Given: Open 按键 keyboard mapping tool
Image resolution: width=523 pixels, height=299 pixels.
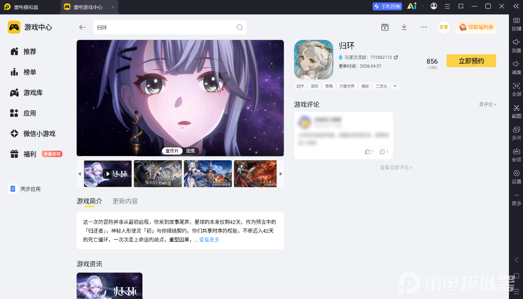Looking at the screenshot, I should click(x=516, y=24).
